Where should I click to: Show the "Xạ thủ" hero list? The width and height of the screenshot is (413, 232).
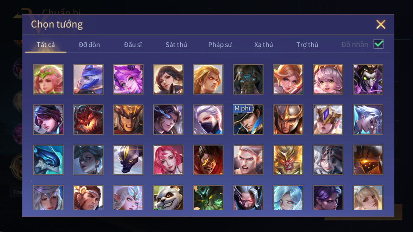[x=263, y=45]
